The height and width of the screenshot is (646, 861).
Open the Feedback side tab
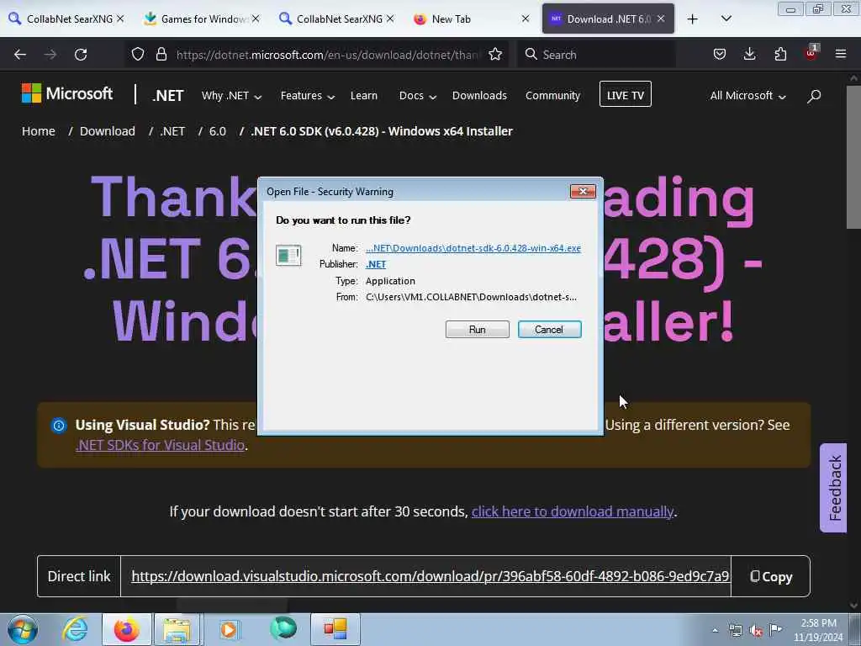click(833, 488)
